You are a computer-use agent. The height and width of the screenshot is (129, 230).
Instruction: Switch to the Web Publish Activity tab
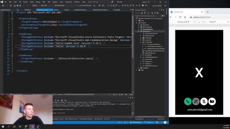click(x=71, y=119)
